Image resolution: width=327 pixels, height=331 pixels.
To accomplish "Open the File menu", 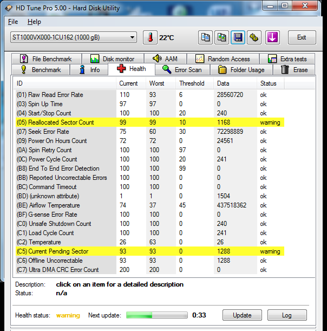I will tap(13, 22).
